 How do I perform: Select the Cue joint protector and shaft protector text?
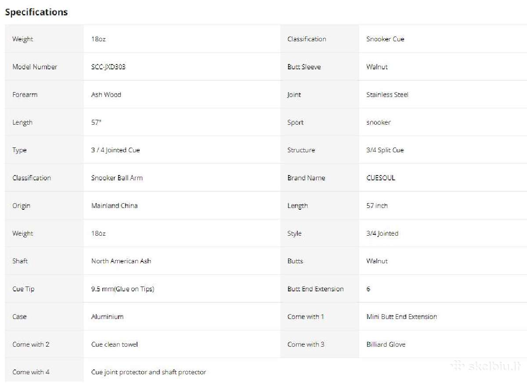coord(148,372)
